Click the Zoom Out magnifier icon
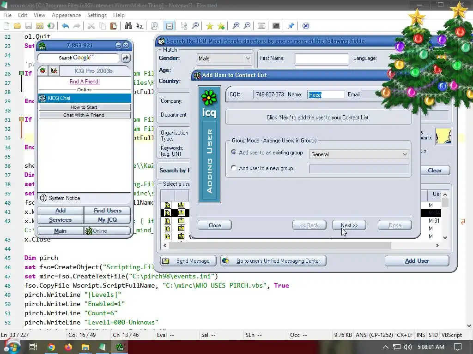 coord(247,26)
